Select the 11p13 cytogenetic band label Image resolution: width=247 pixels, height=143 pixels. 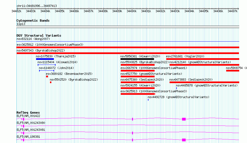(21, 24)
